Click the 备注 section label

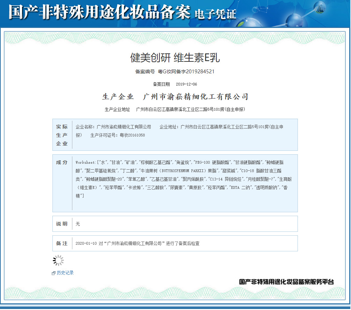tap(62, 243)
